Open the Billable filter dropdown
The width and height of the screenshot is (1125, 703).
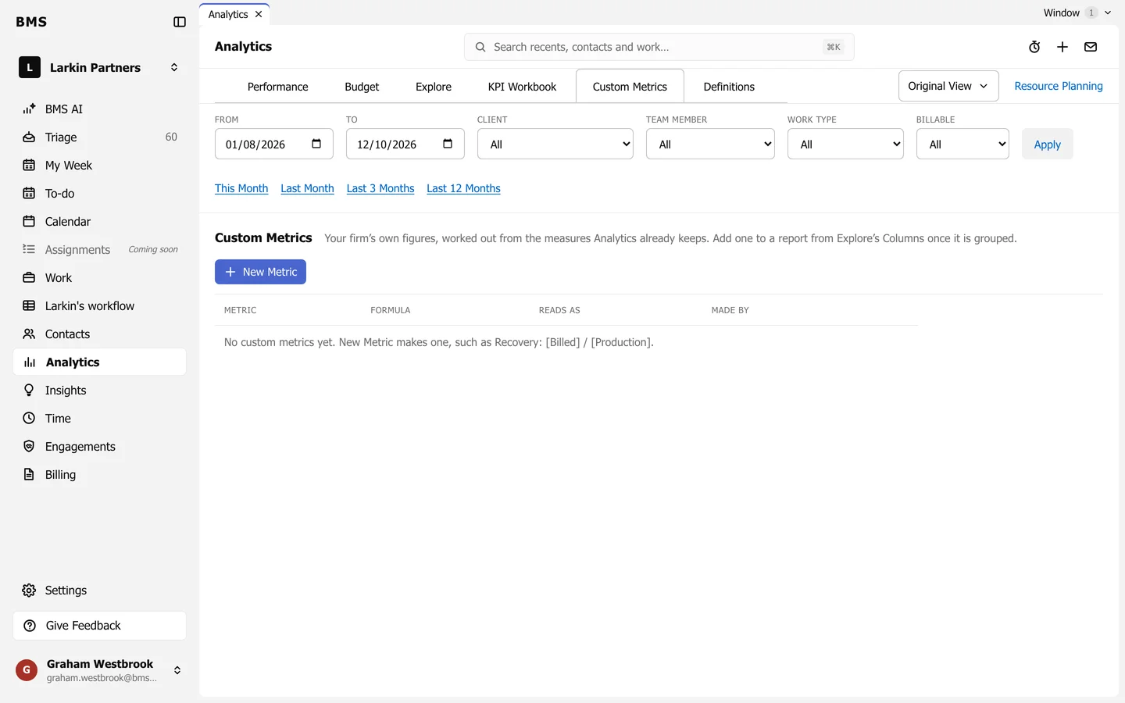(x=962, y=145)
